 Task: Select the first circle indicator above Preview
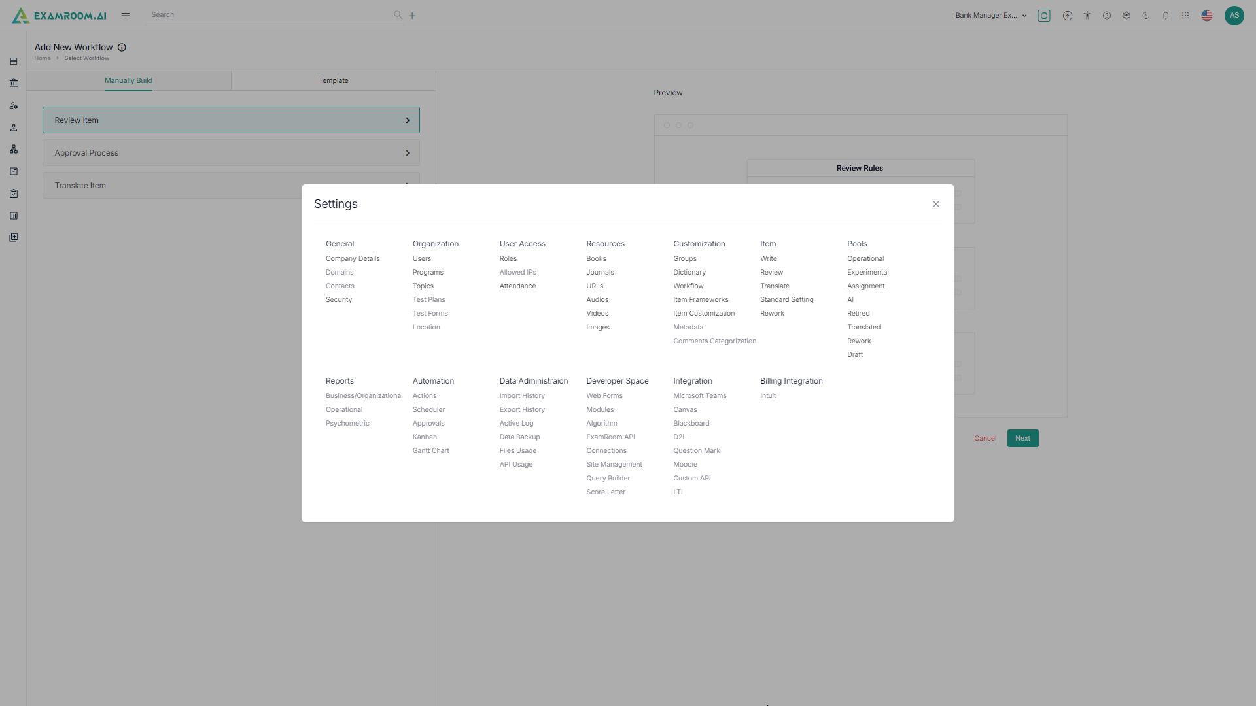[667, 124]
